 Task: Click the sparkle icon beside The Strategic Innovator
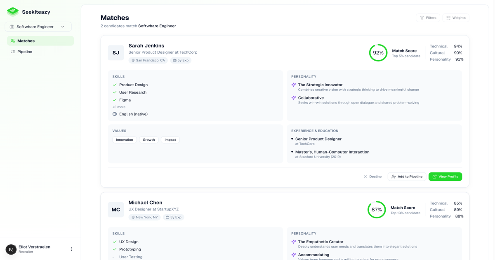(x=294, y=85)
